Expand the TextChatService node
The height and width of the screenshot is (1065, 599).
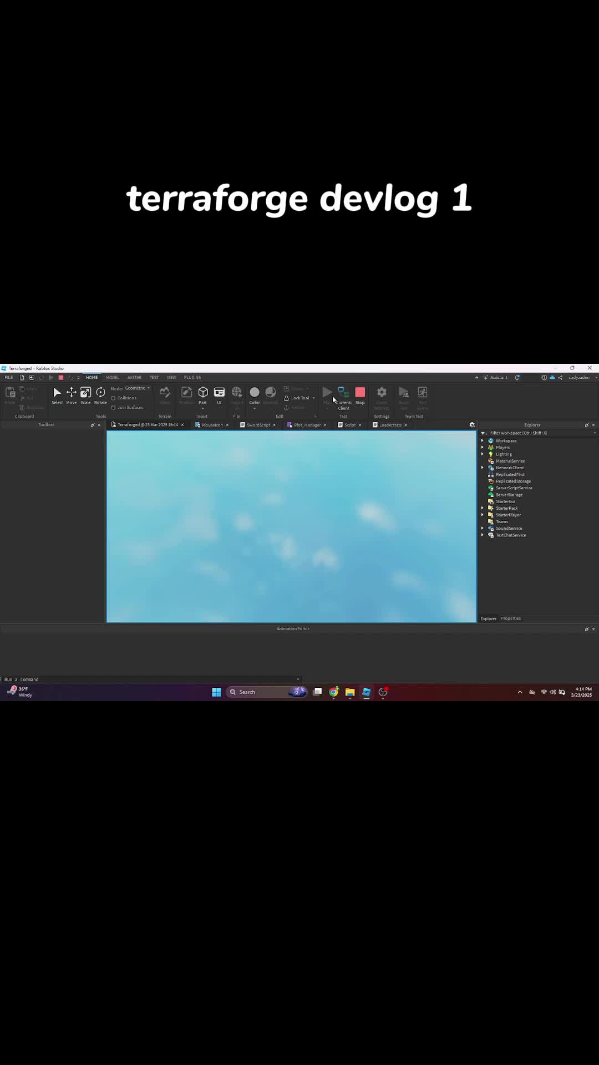pos(482,535)
